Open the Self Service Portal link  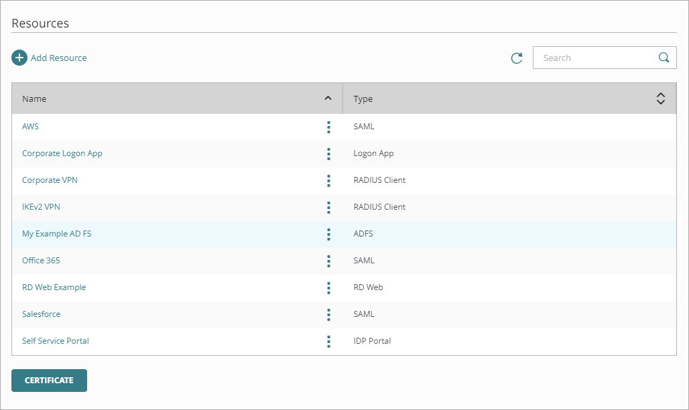pos(56,341)
